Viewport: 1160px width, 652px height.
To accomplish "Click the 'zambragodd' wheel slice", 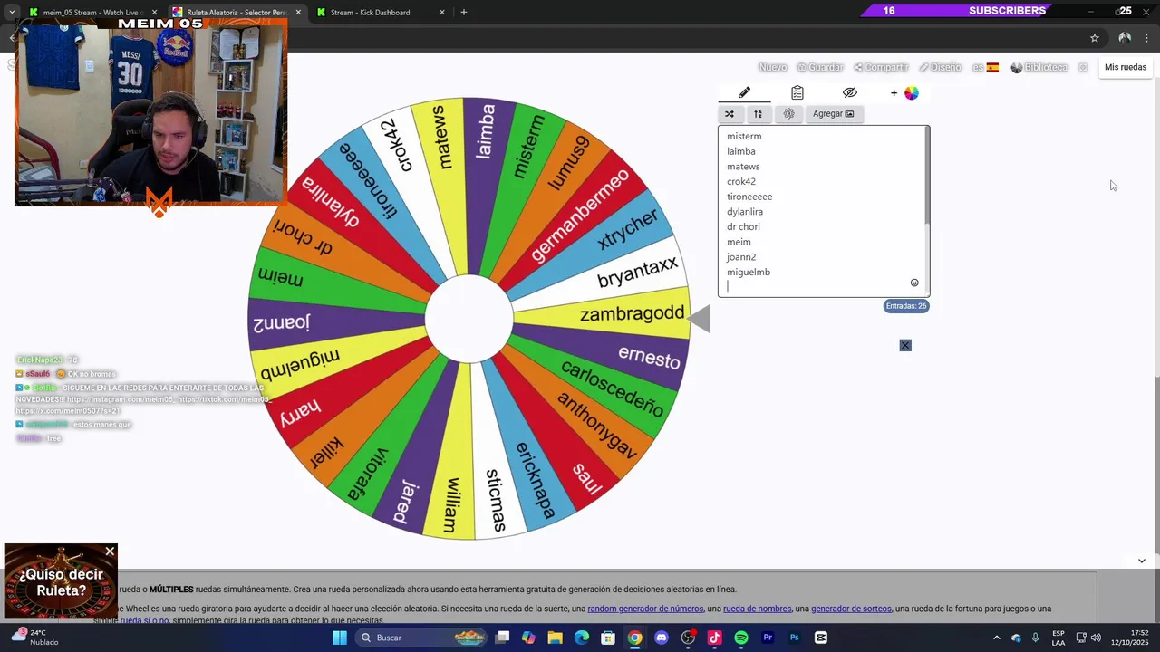I will [x=633, y=313].
